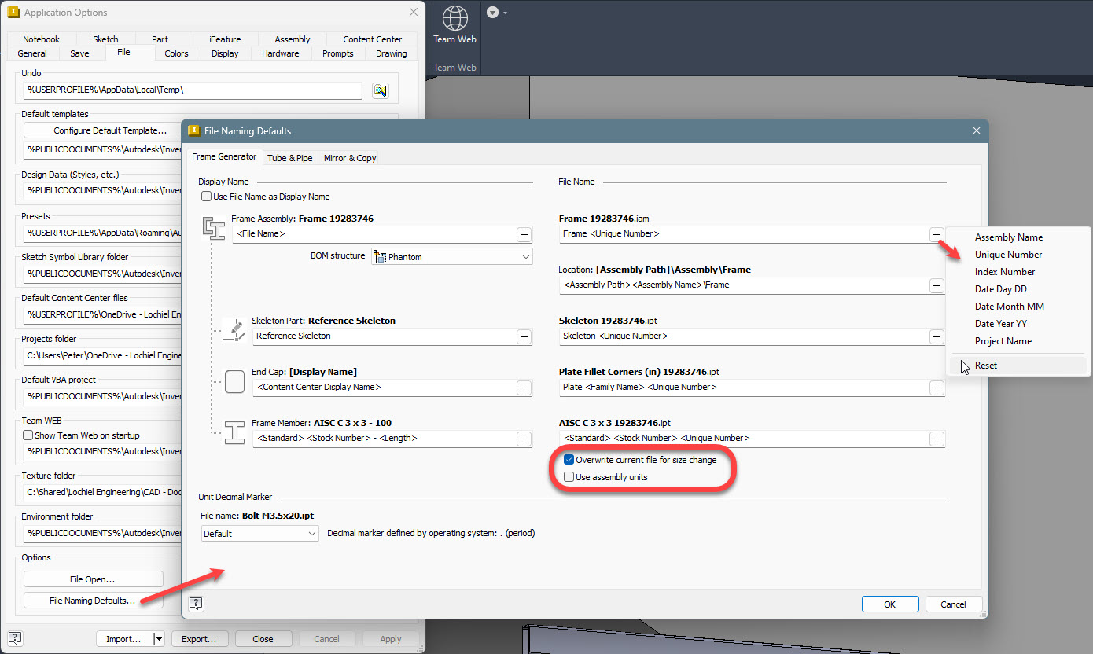
Task: Click the plus button for the Location path field
Action: (937, 285)
